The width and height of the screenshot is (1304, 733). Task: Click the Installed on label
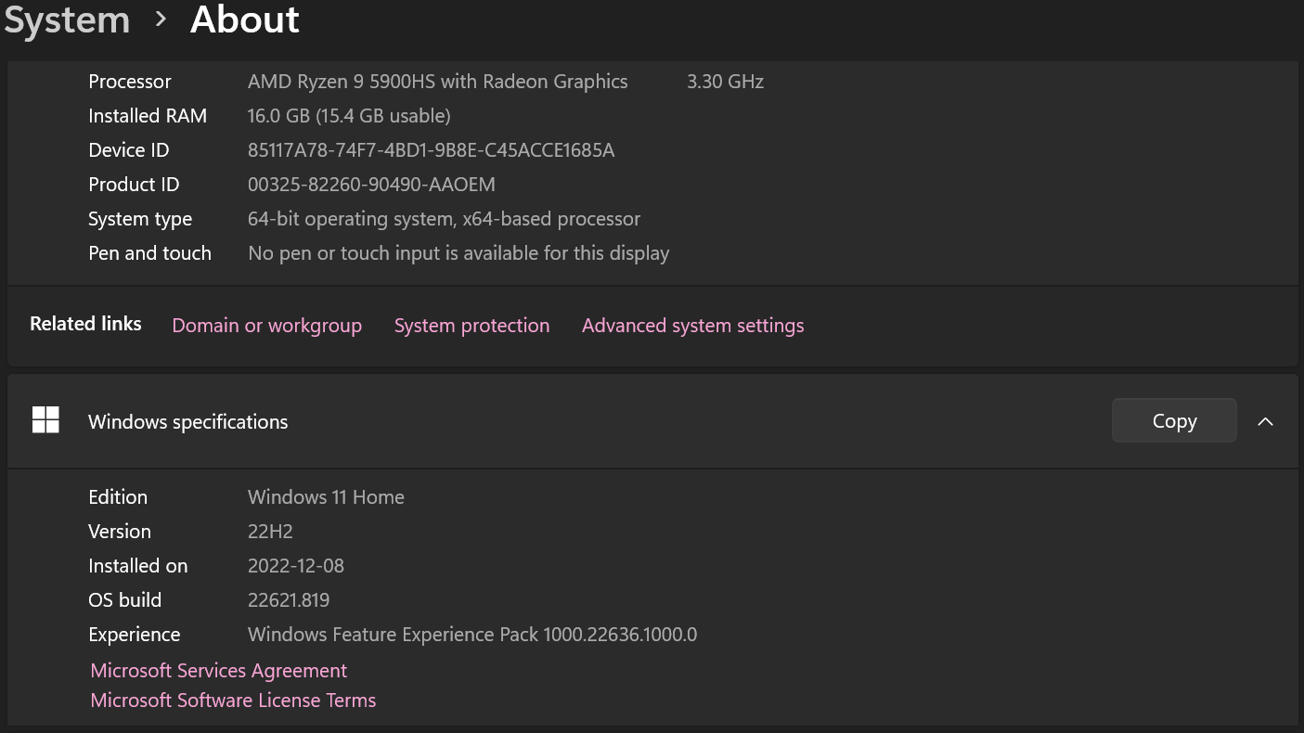[138, 566]
